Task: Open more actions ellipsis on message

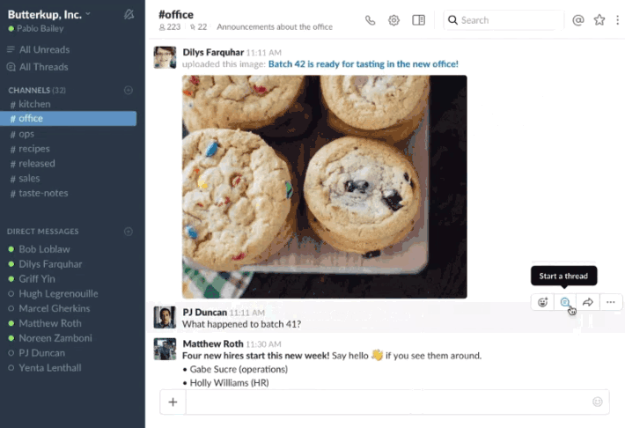Action: tap(611, 302)
